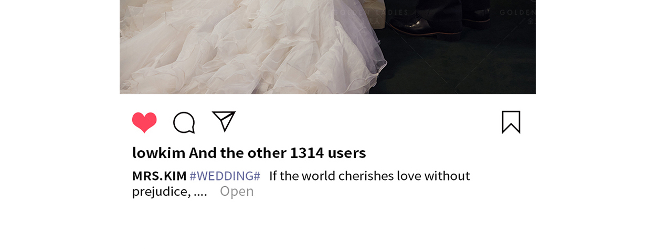Save post with the bookmark icon

tap(511, 122)
